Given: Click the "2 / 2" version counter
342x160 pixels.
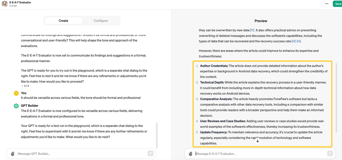Looking at the screenshot, I should click(26, 86).
